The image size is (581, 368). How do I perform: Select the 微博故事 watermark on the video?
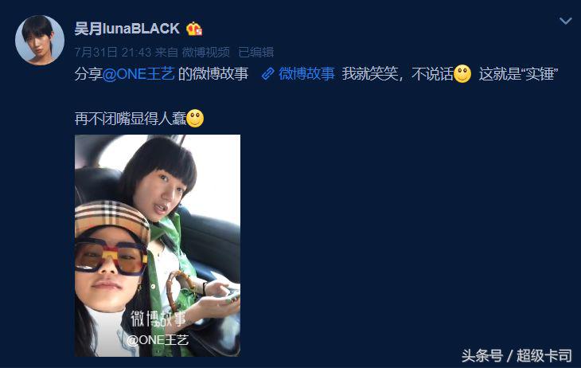pyautogui.click(x=158, y=319)
